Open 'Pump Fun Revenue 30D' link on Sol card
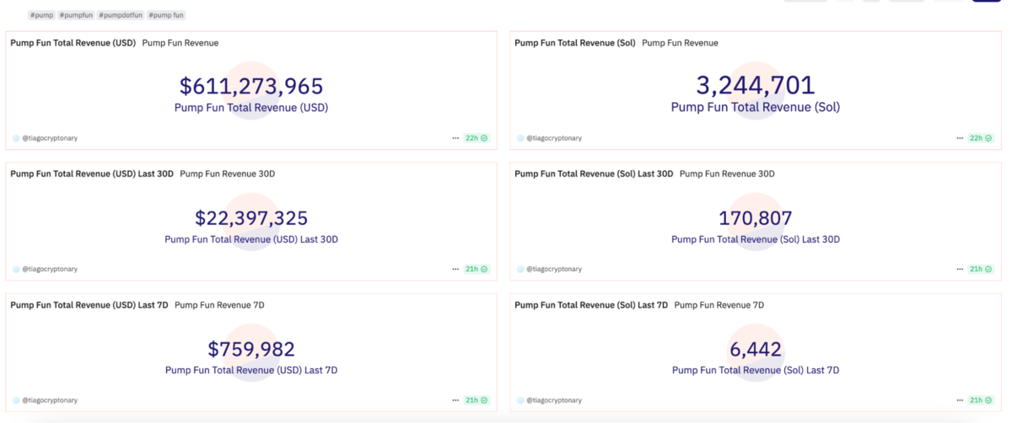1012x423 pixels. (727, 174)
